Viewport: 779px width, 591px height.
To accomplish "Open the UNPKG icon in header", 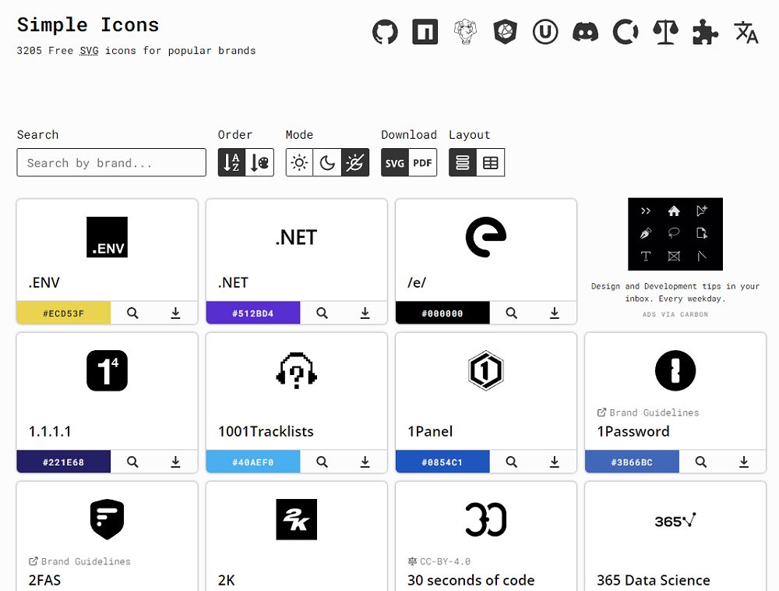I will coord(545,32).
